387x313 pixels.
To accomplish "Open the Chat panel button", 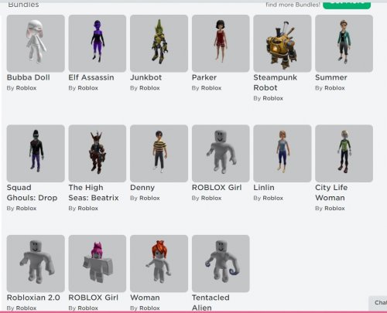I will [378, 303].
